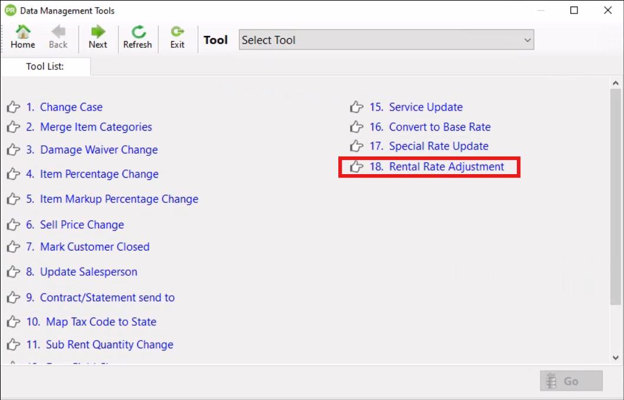Viewport: 624px width, 400px height.
Task: Open Convert to Base Rate tool
Action: [x=439, y=127]
